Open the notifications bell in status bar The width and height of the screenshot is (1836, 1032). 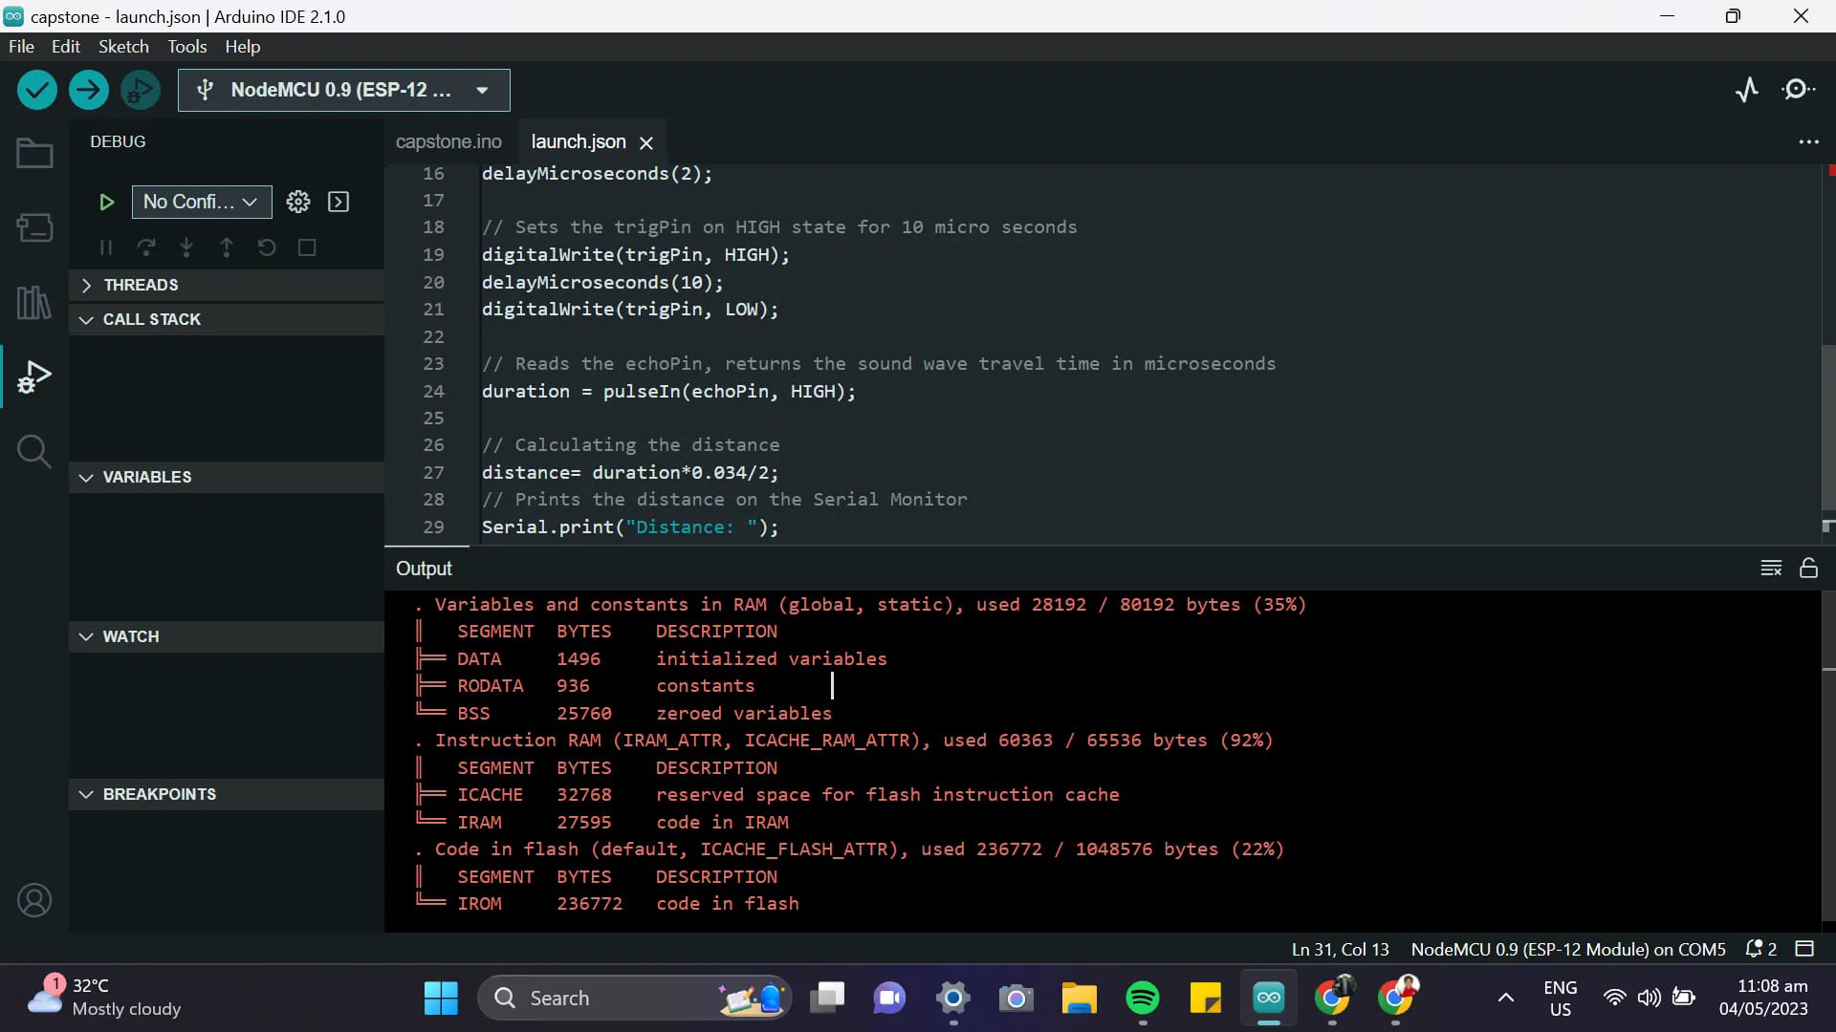1760,949
